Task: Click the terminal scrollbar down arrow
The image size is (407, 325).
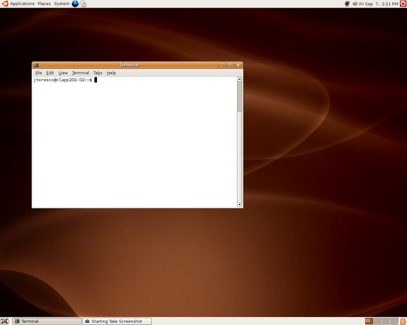Action: pos(239,204)
